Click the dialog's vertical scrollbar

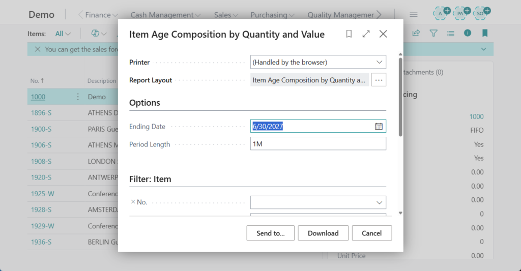(x=400, y=97)
